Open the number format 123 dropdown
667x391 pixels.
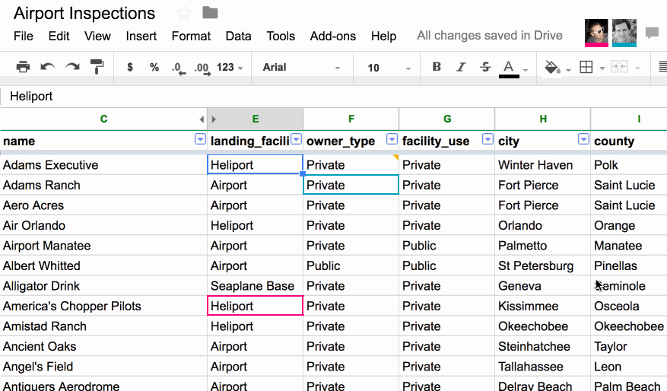click(x=230, y=67)
